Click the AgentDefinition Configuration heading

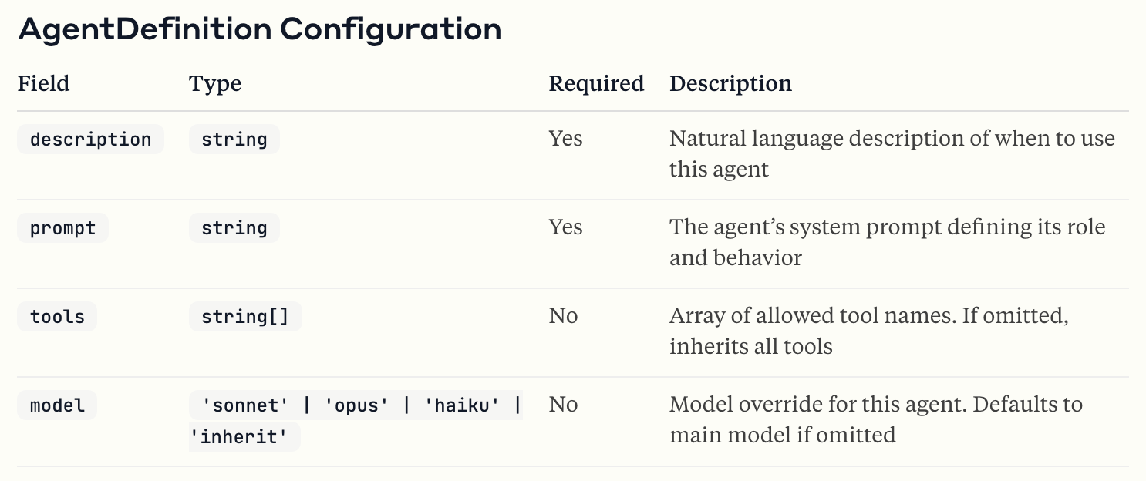coord(259,29)
